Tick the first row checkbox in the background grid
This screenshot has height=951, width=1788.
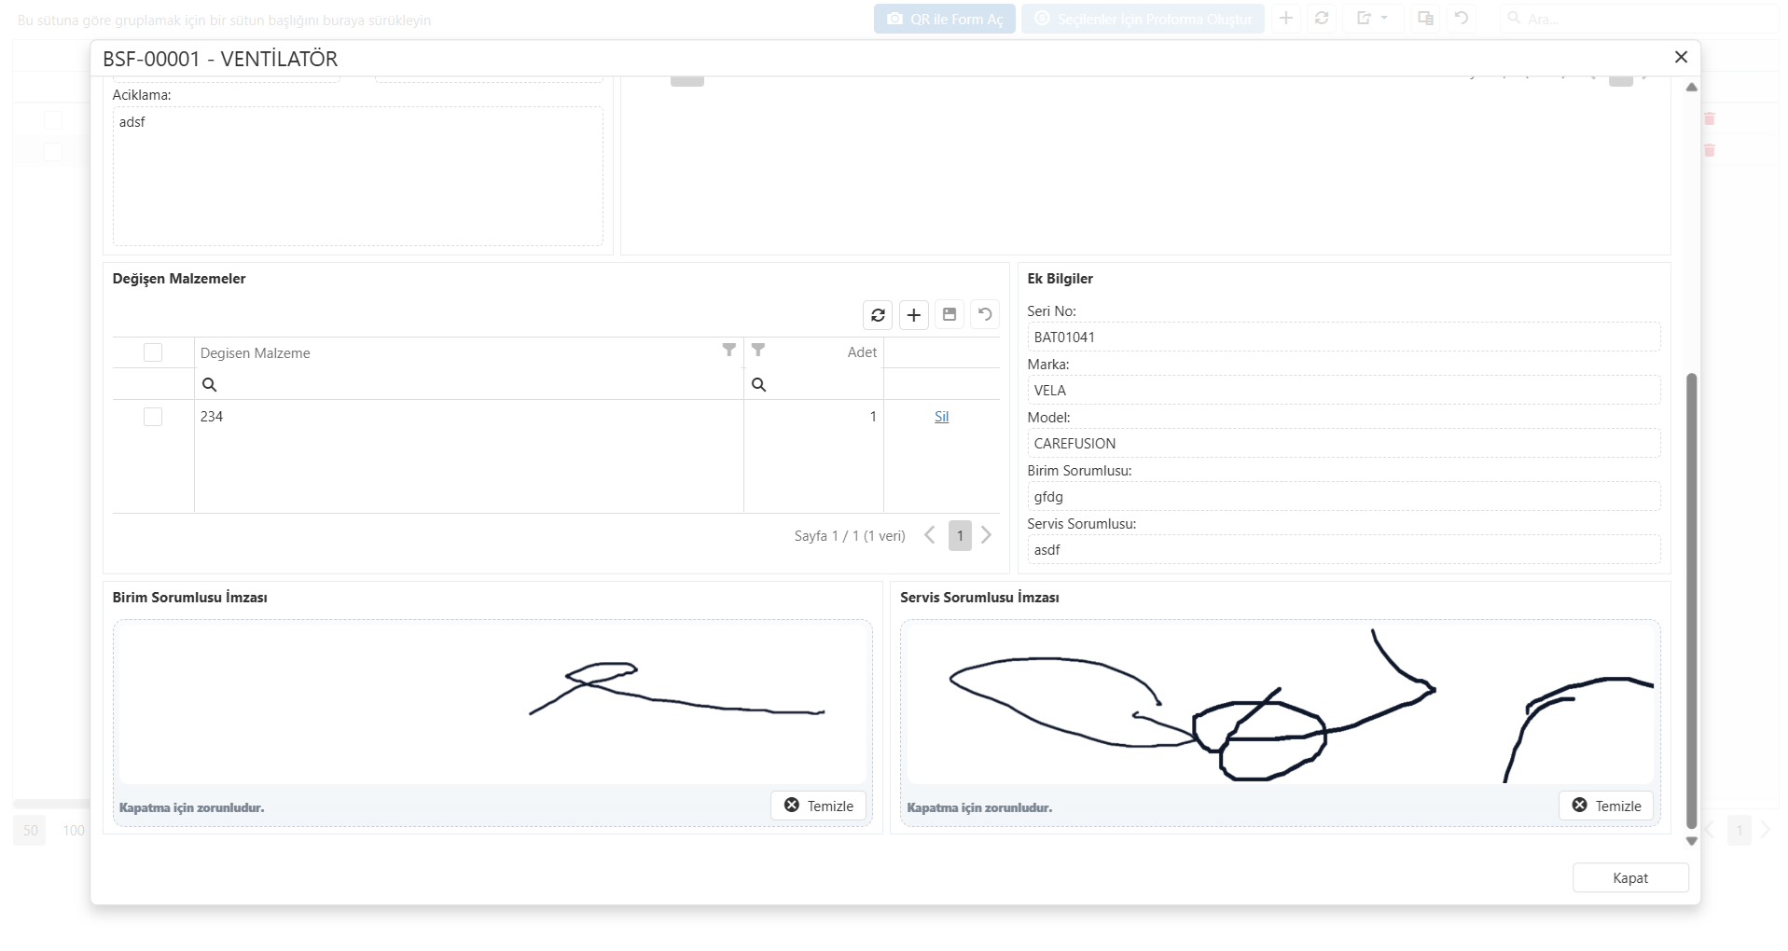(x=53, y=119)
